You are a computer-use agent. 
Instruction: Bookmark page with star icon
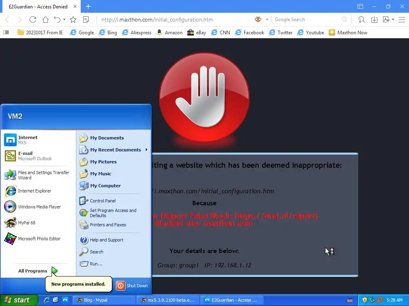tap(73, 20)
